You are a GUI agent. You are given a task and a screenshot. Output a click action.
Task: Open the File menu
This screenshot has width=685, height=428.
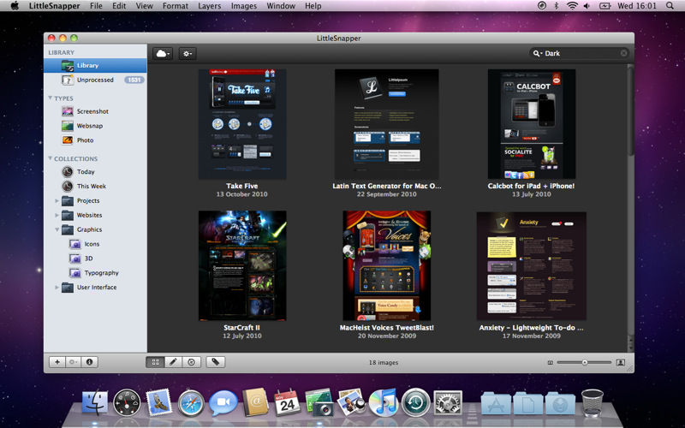point(96,6)
